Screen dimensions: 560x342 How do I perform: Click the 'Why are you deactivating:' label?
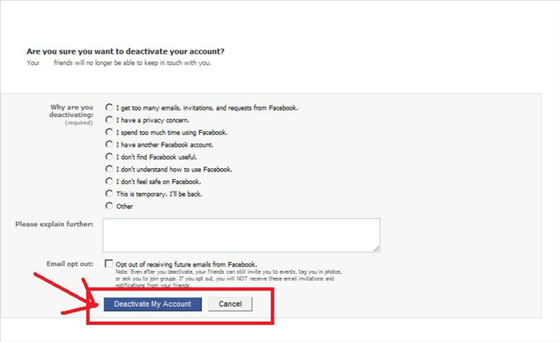(x=71, y=111)
